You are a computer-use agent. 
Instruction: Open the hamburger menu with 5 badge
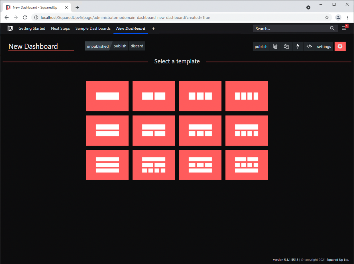(x=344, y=28)
